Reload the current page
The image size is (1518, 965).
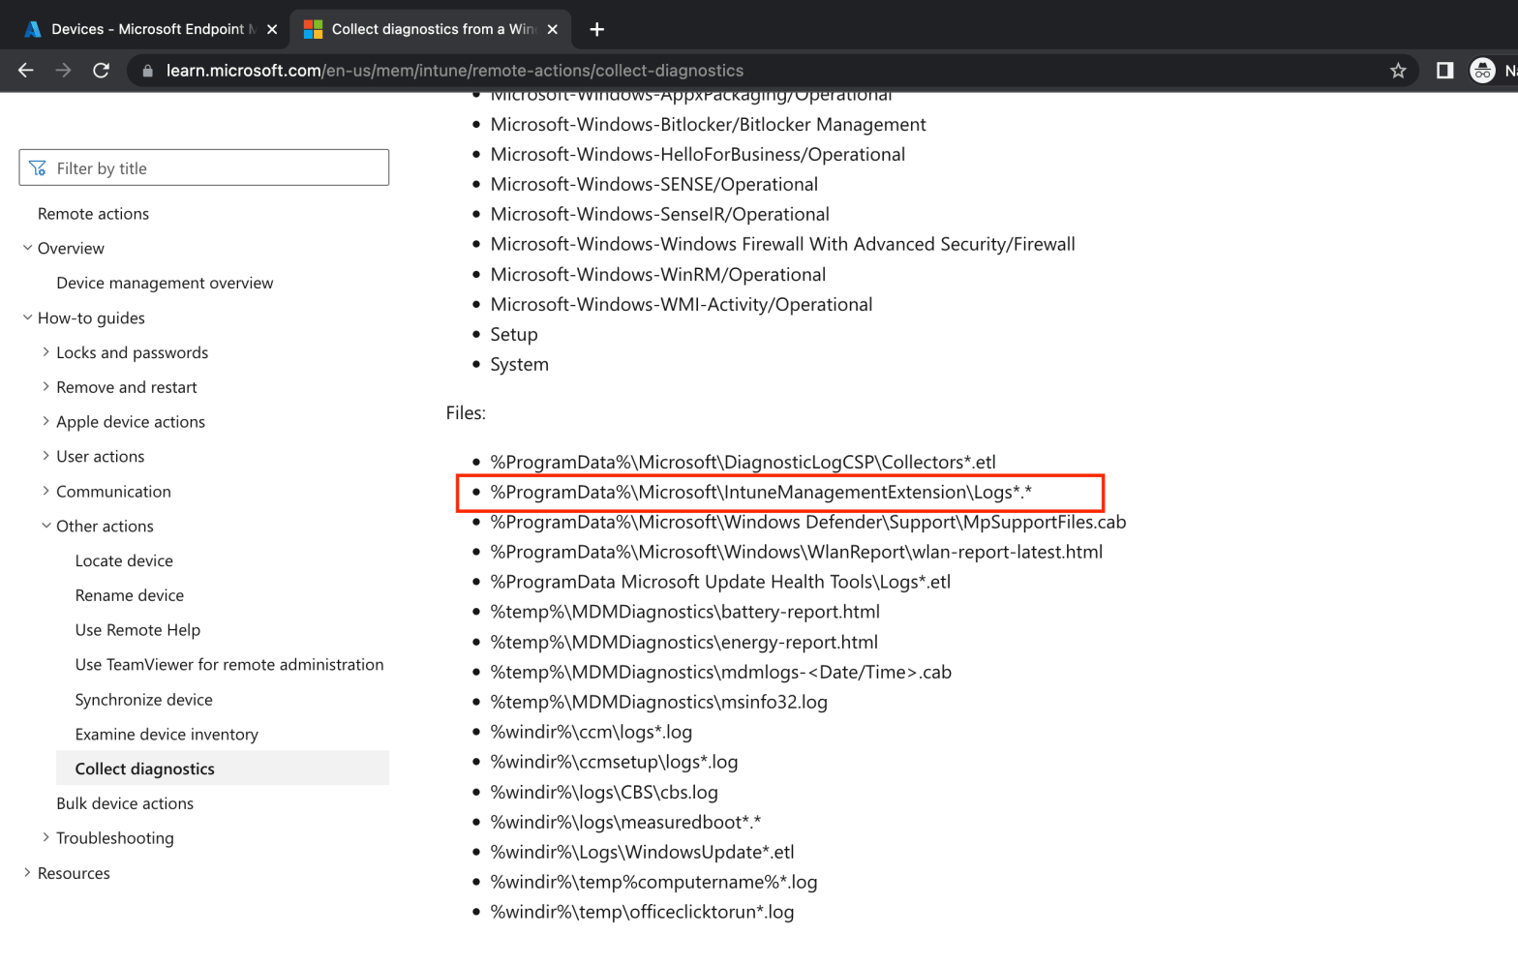point(101,71)
